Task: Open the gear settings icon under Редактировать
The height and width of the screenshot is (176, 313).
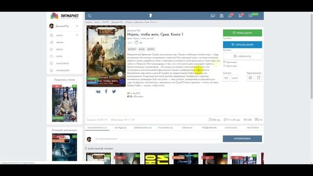Action: [x=250, y=78]
